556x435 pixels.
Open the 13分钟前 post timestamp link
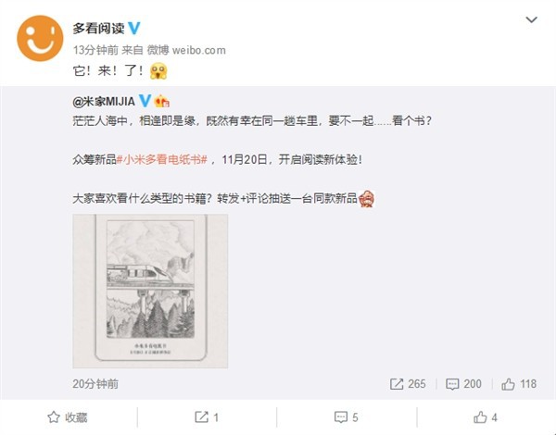pyautogui.click(x=95, y=50)
